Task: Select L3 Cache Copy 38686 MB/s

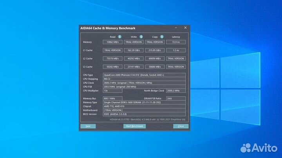Action: pos(155,67)
